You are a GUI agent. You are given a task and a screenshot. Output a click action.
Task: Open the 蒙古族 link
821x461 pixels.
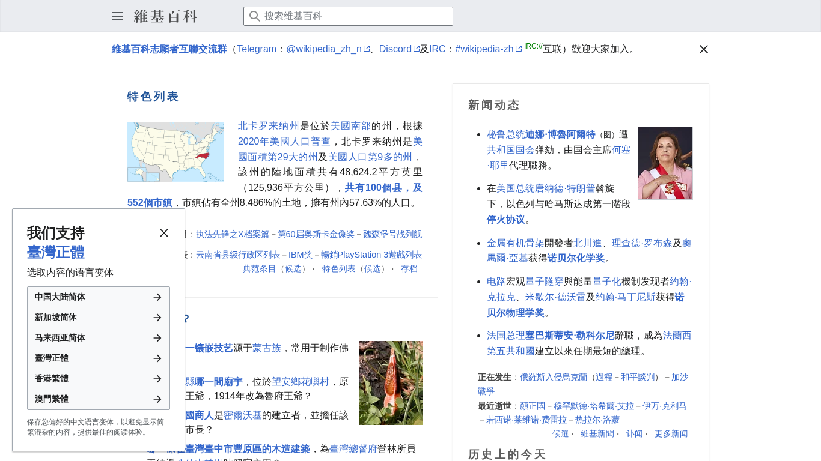[267, 348]
